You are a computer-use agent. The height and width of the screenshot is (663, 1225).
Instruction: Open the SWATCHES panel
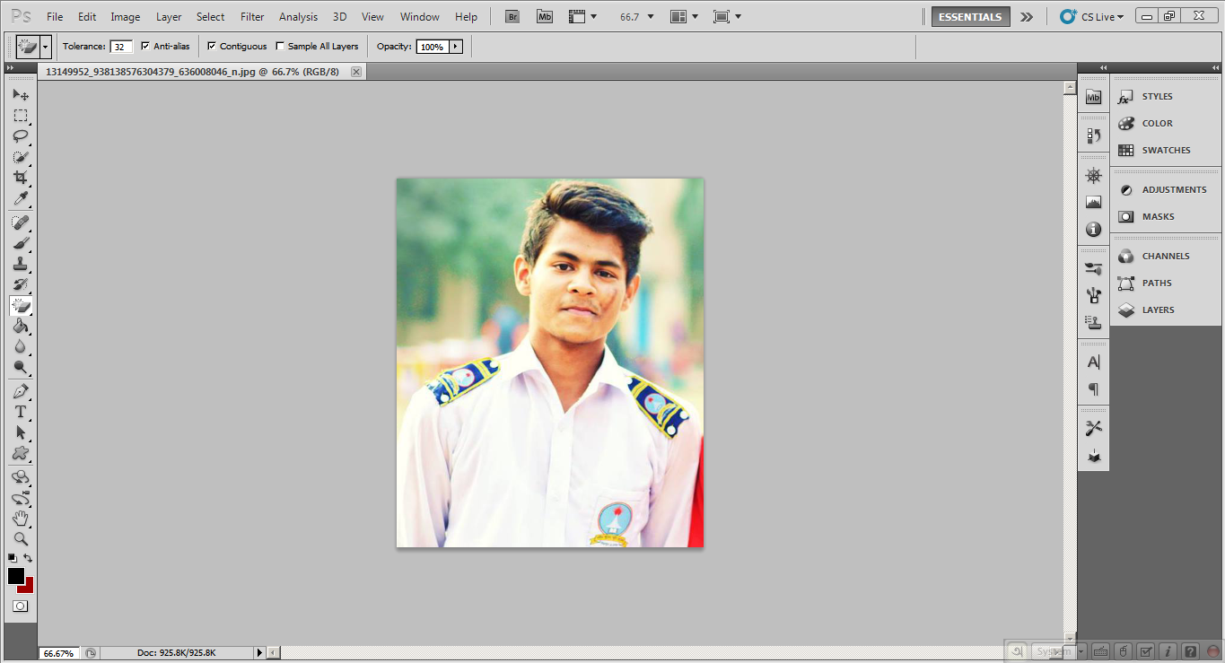(x=1165, y=150)
